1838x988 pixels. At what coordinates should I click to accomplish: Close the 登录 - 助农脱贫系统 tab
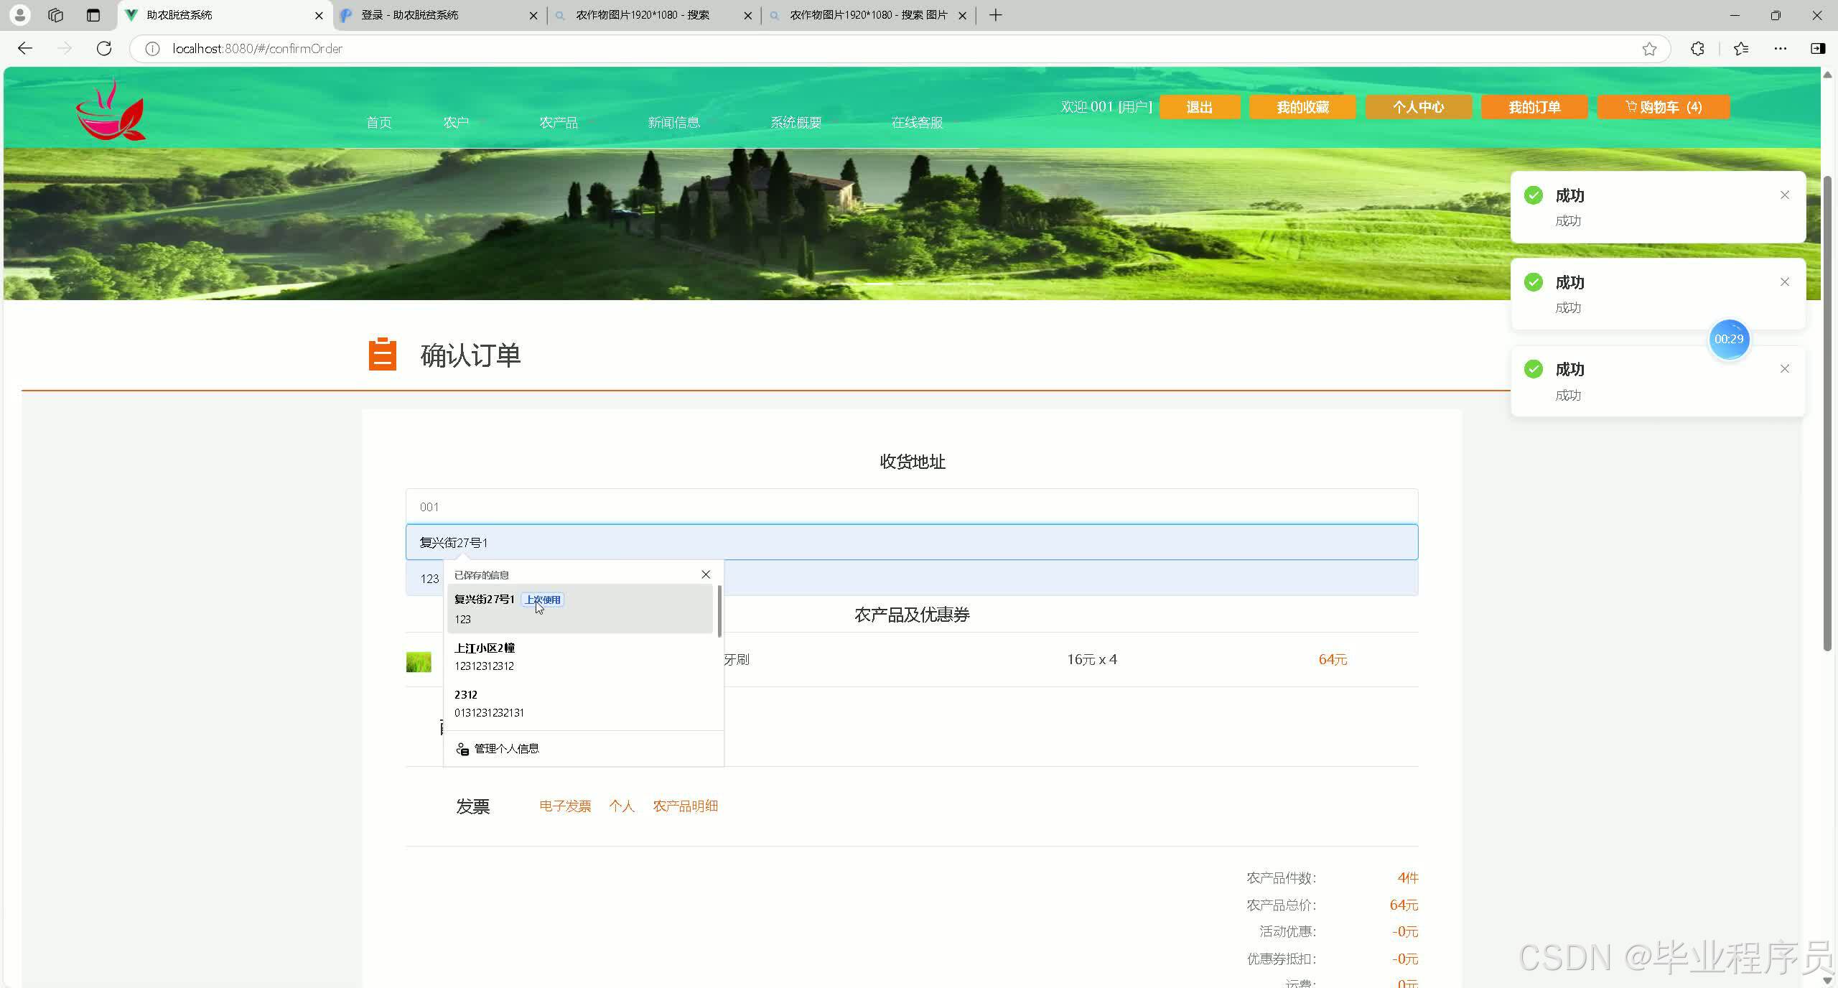pos(533,15)
